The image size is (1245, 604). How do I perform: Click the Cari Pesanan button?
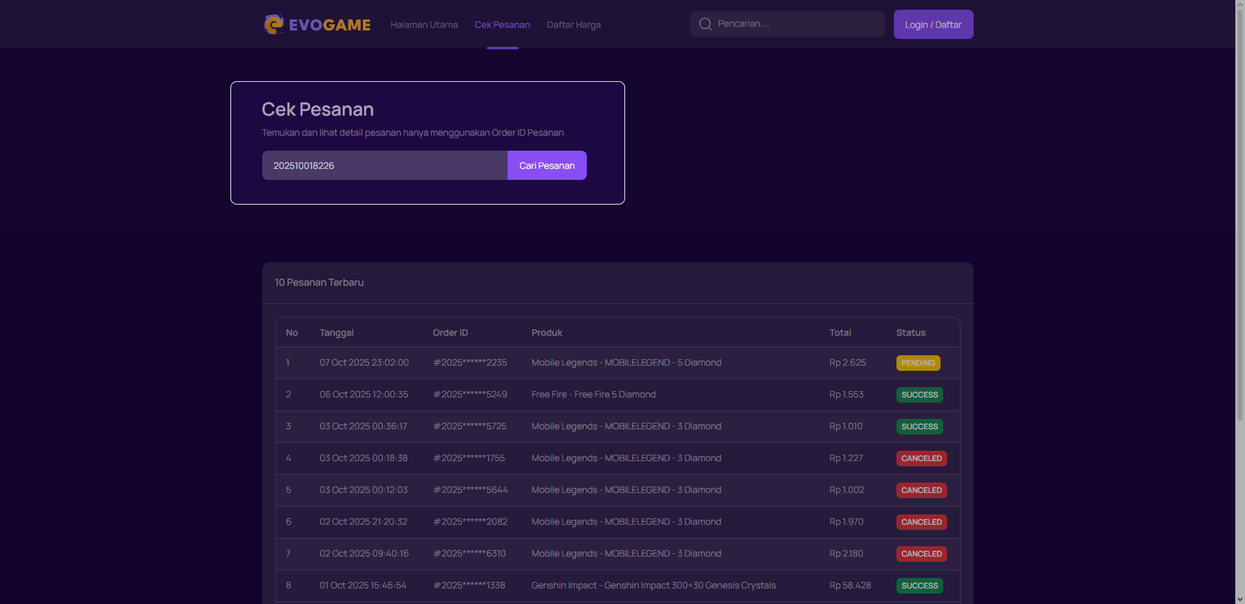tap(547, 166)
